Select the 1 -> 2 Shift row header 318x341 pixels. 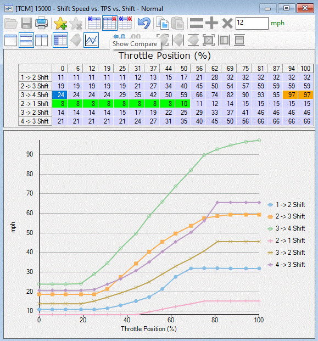click(x=35, y=77)
